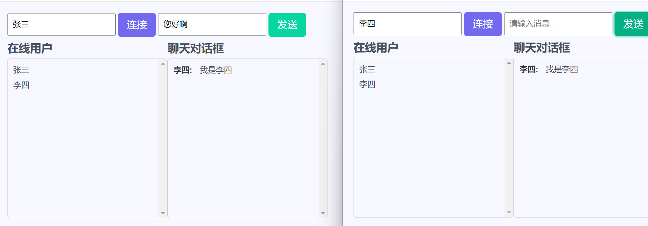Image resolution: width=648 pixels, height=226 pixels.
Task: Click the 聊天对话框 heading in right window
Action: pos(542,48)
